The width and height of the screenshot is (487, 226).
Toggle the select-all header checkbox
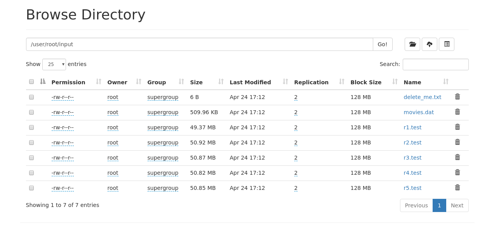pyautogui.click(x=31, y=82)
